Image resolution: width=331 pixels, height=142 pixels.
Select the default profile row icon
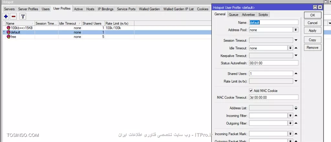point(8,32)
